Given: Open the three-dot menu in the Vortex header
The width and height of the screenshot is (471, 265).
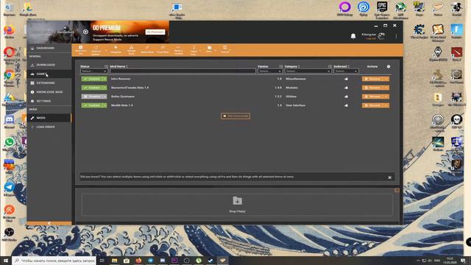Looking at the screenshot, I should pyautogui.click(x=396, y=36).
